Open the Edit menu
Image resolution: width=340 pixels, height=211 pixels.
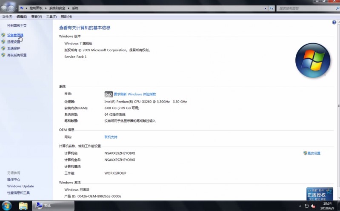[22, 17]
